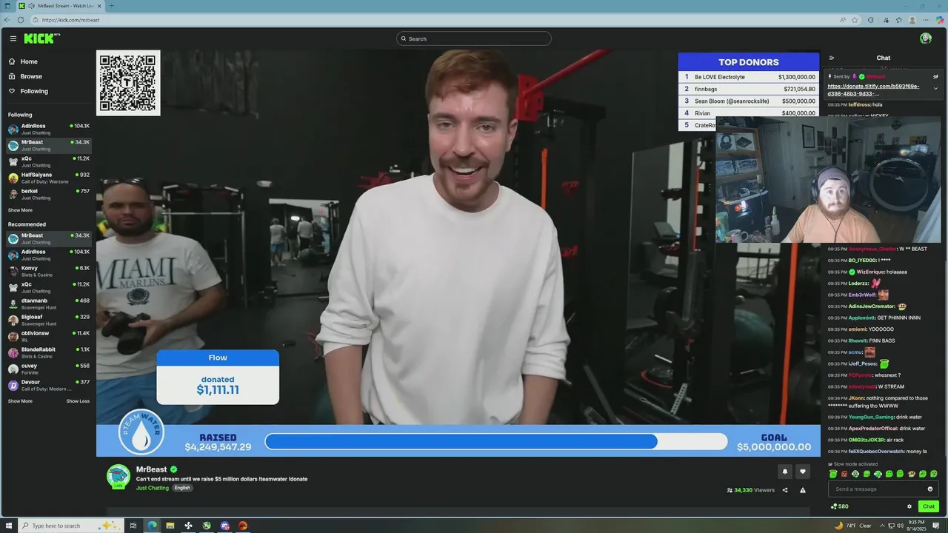
Task: Select the MrBeast Stream browser tab
Action: click(x=61, y=6)
